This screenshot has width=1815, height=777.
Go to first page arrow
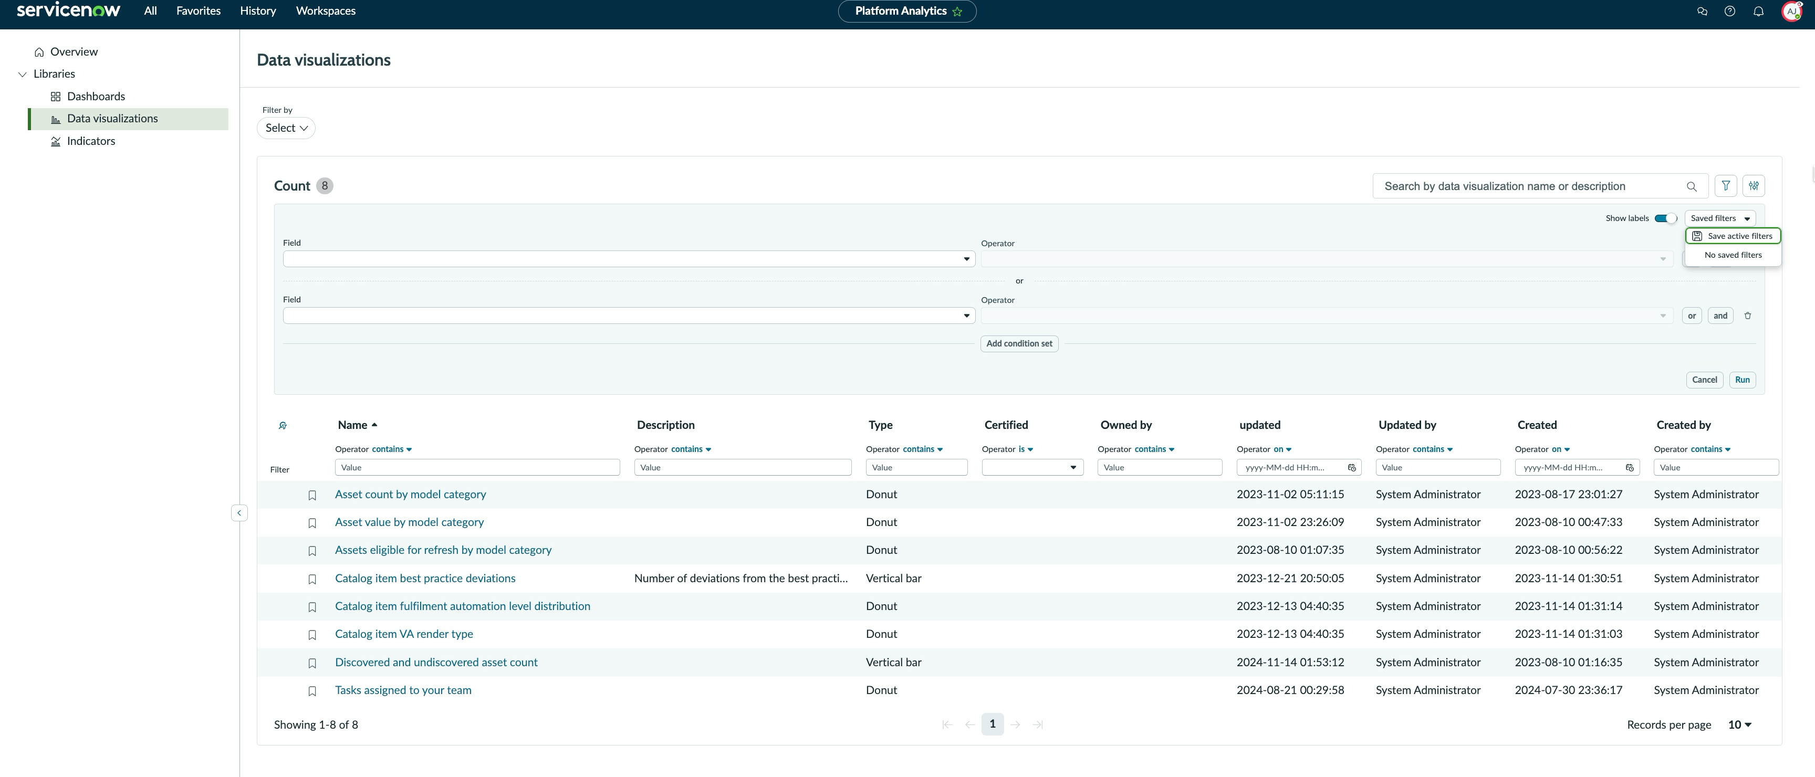[947, 724]
